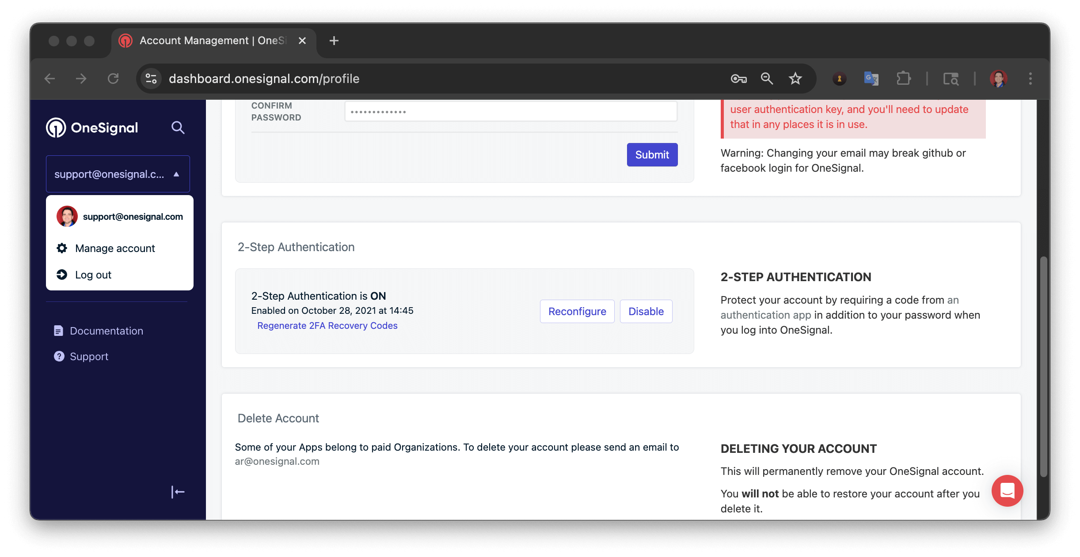Click the Submit button
1080x557 pixels.
(652, 154)
